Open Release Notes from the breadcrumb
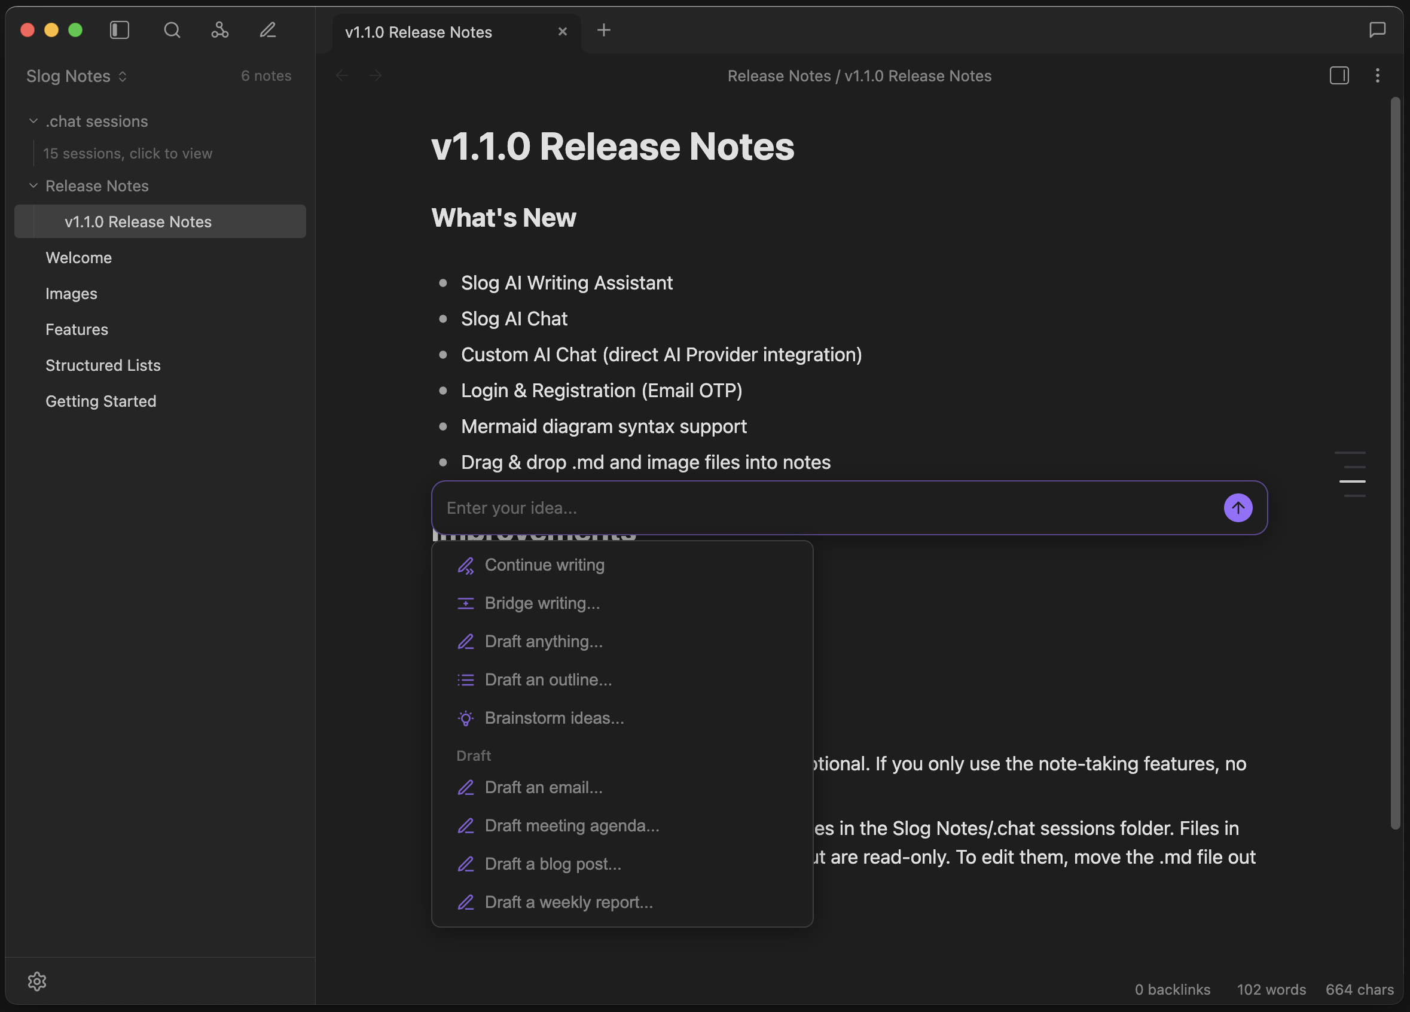Viewport: 1410px width, 1012px height. tap(779, 75)
